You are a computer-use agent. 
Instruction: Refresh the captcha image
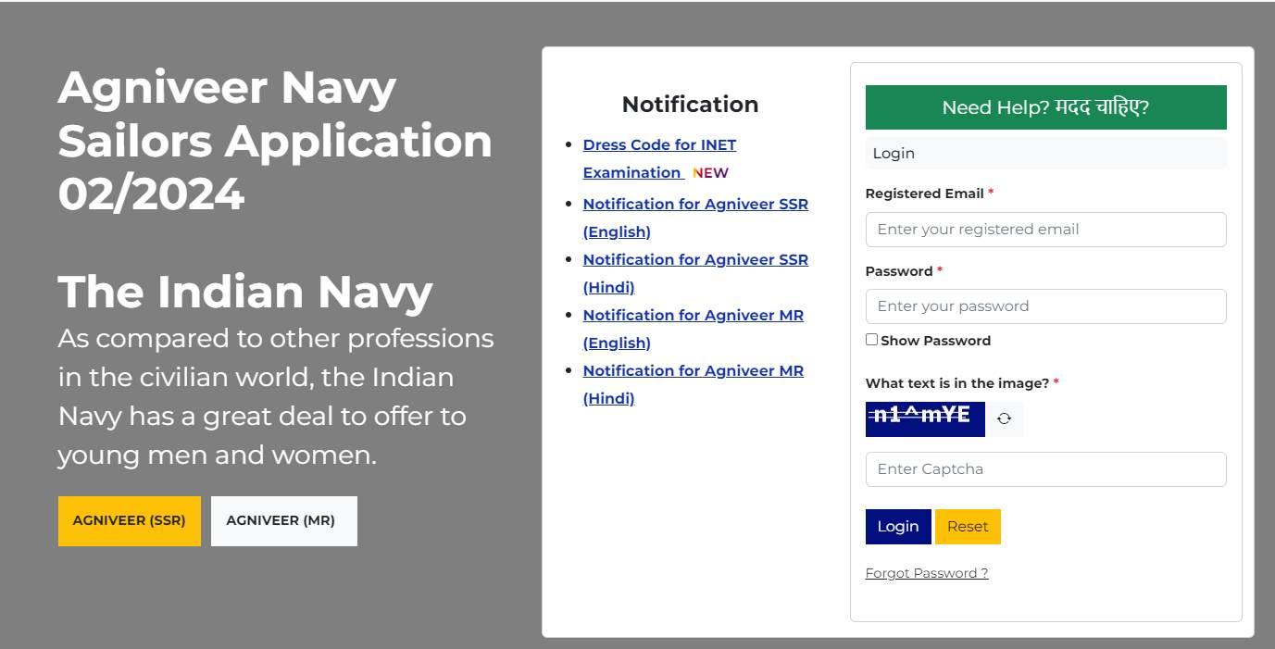pos(1004,418)
